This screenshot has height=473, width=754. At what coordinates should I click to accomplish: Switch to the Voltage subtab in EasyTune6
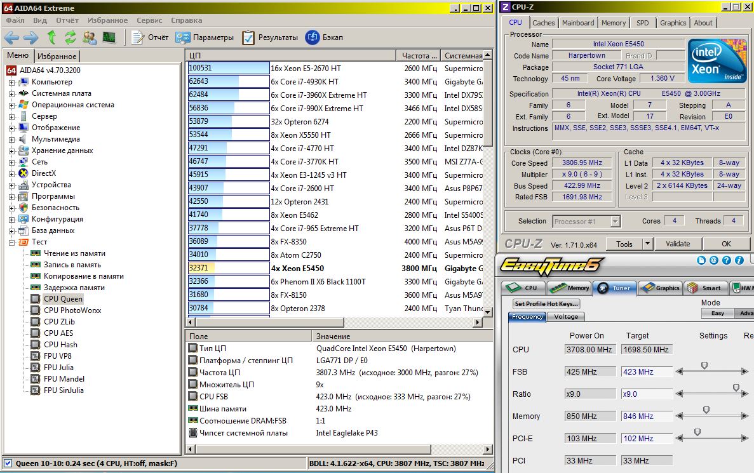click(x=566, y=317)
